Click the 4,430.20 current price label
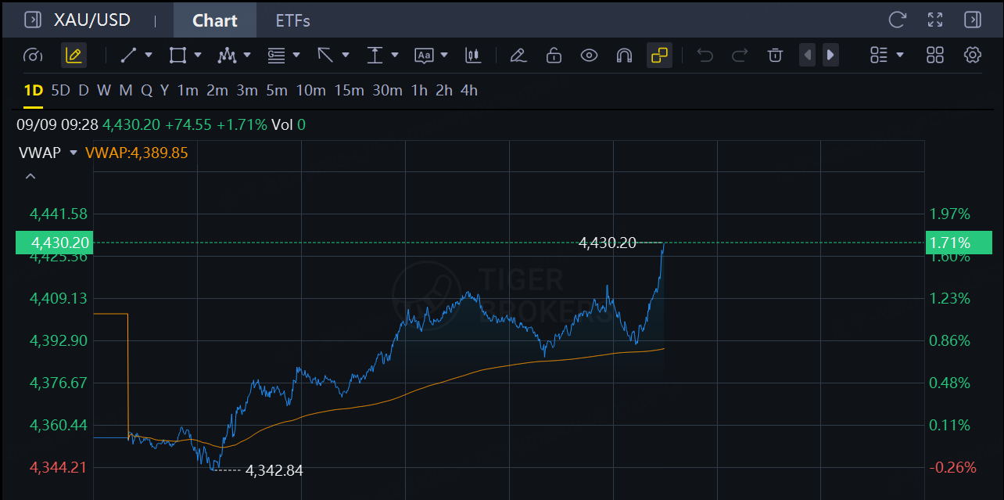Screen dimensions: 1004x500 click(x=54, y=243)
